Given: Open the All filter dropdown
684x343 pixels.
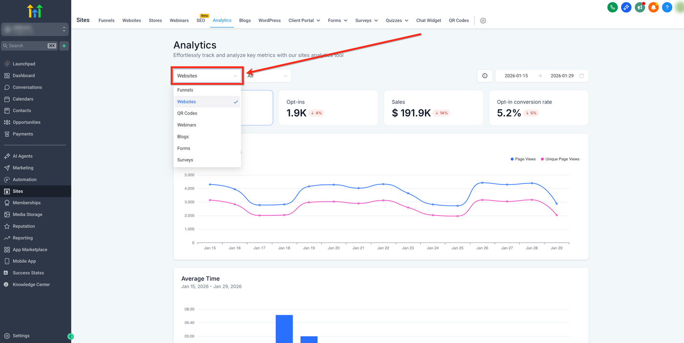Looking at the screenshot, I should pos(267,76).
